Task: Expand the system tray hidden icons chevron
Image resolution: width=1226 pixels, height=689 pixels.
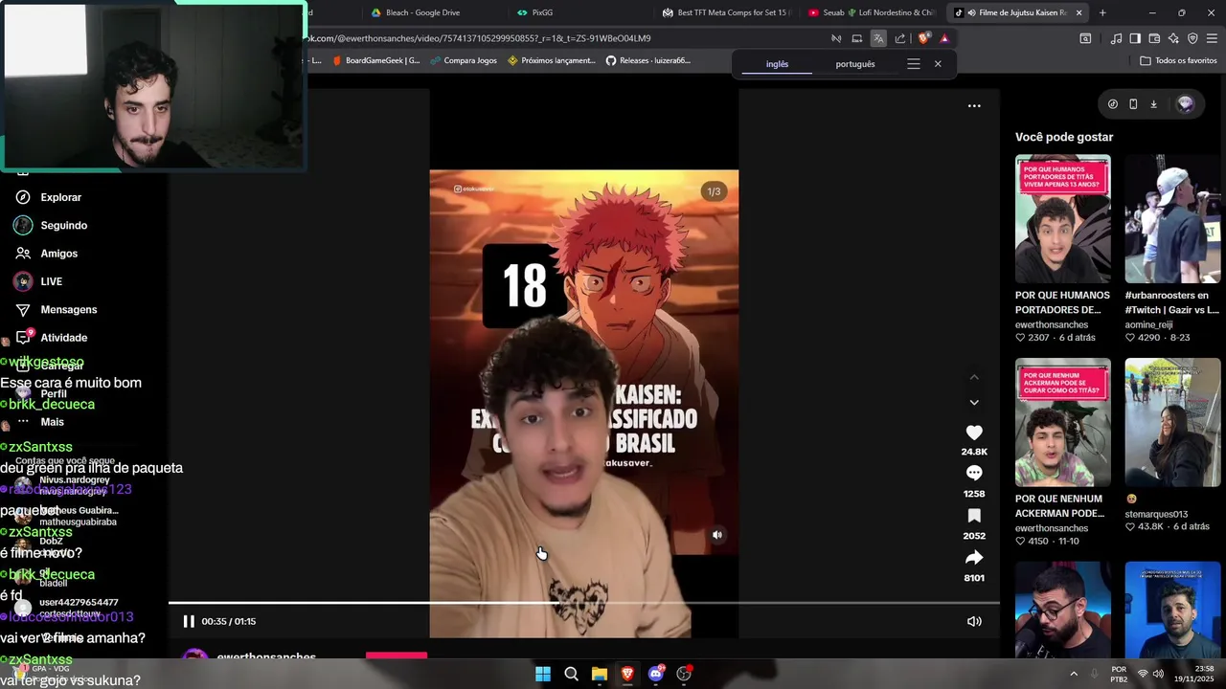Action: (1073, 674)
